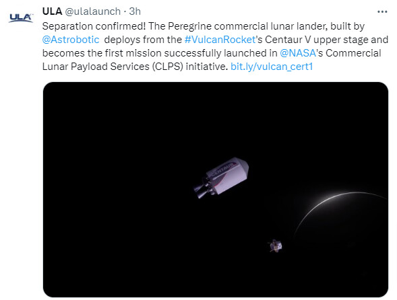Open the tweet via the 3h timestamp

pos(135,11)
